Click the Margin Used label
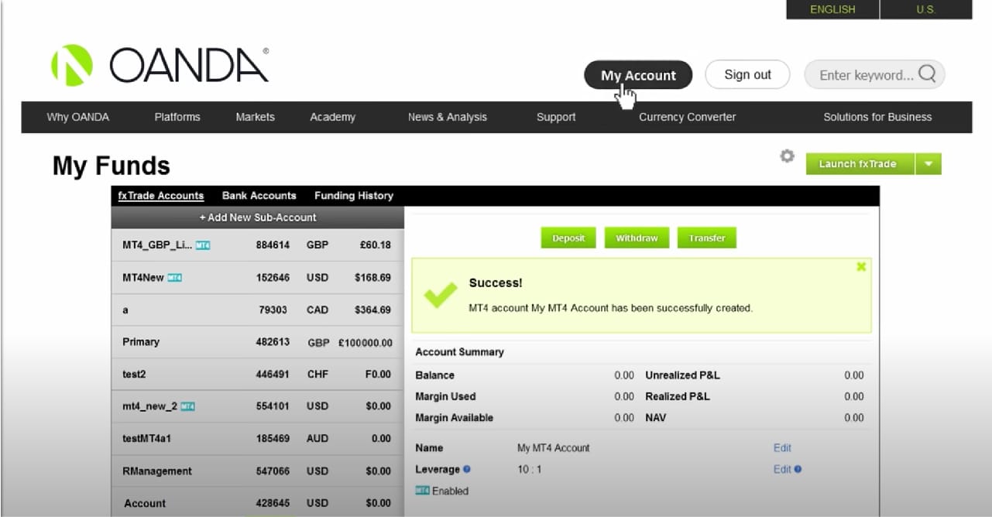 445,396
